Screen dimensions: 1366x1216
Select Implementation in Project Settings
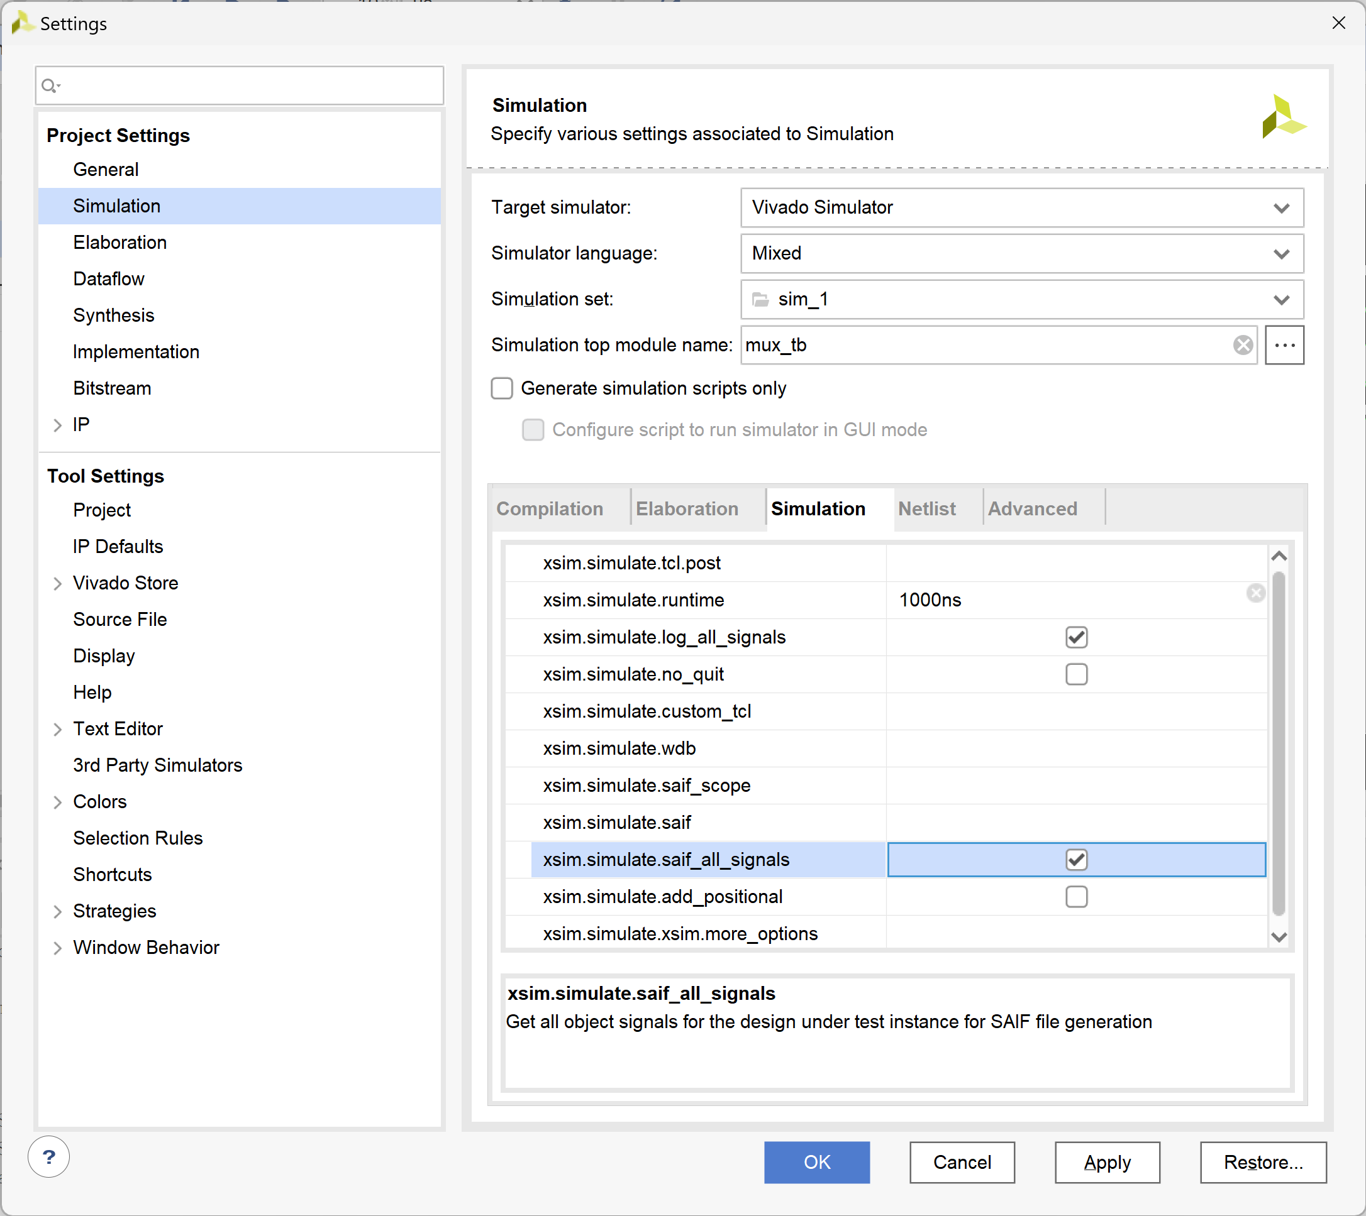pyautogui.click(x=240, y=352)
